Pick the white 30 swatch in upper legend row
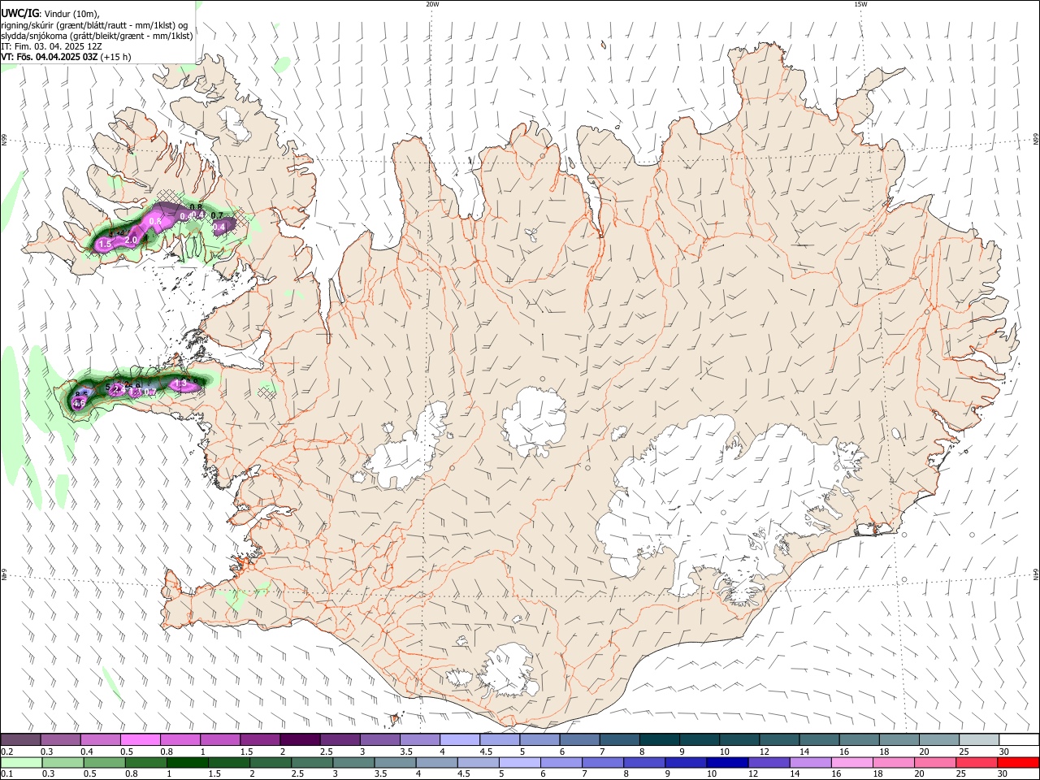This screenshot has width=1040, height=780. pyautogui.click(x=1018, y=740)
